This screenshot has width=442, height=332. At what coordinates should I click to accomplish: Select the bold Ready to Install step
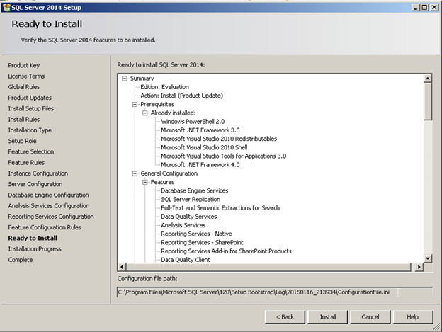(33, 239)
